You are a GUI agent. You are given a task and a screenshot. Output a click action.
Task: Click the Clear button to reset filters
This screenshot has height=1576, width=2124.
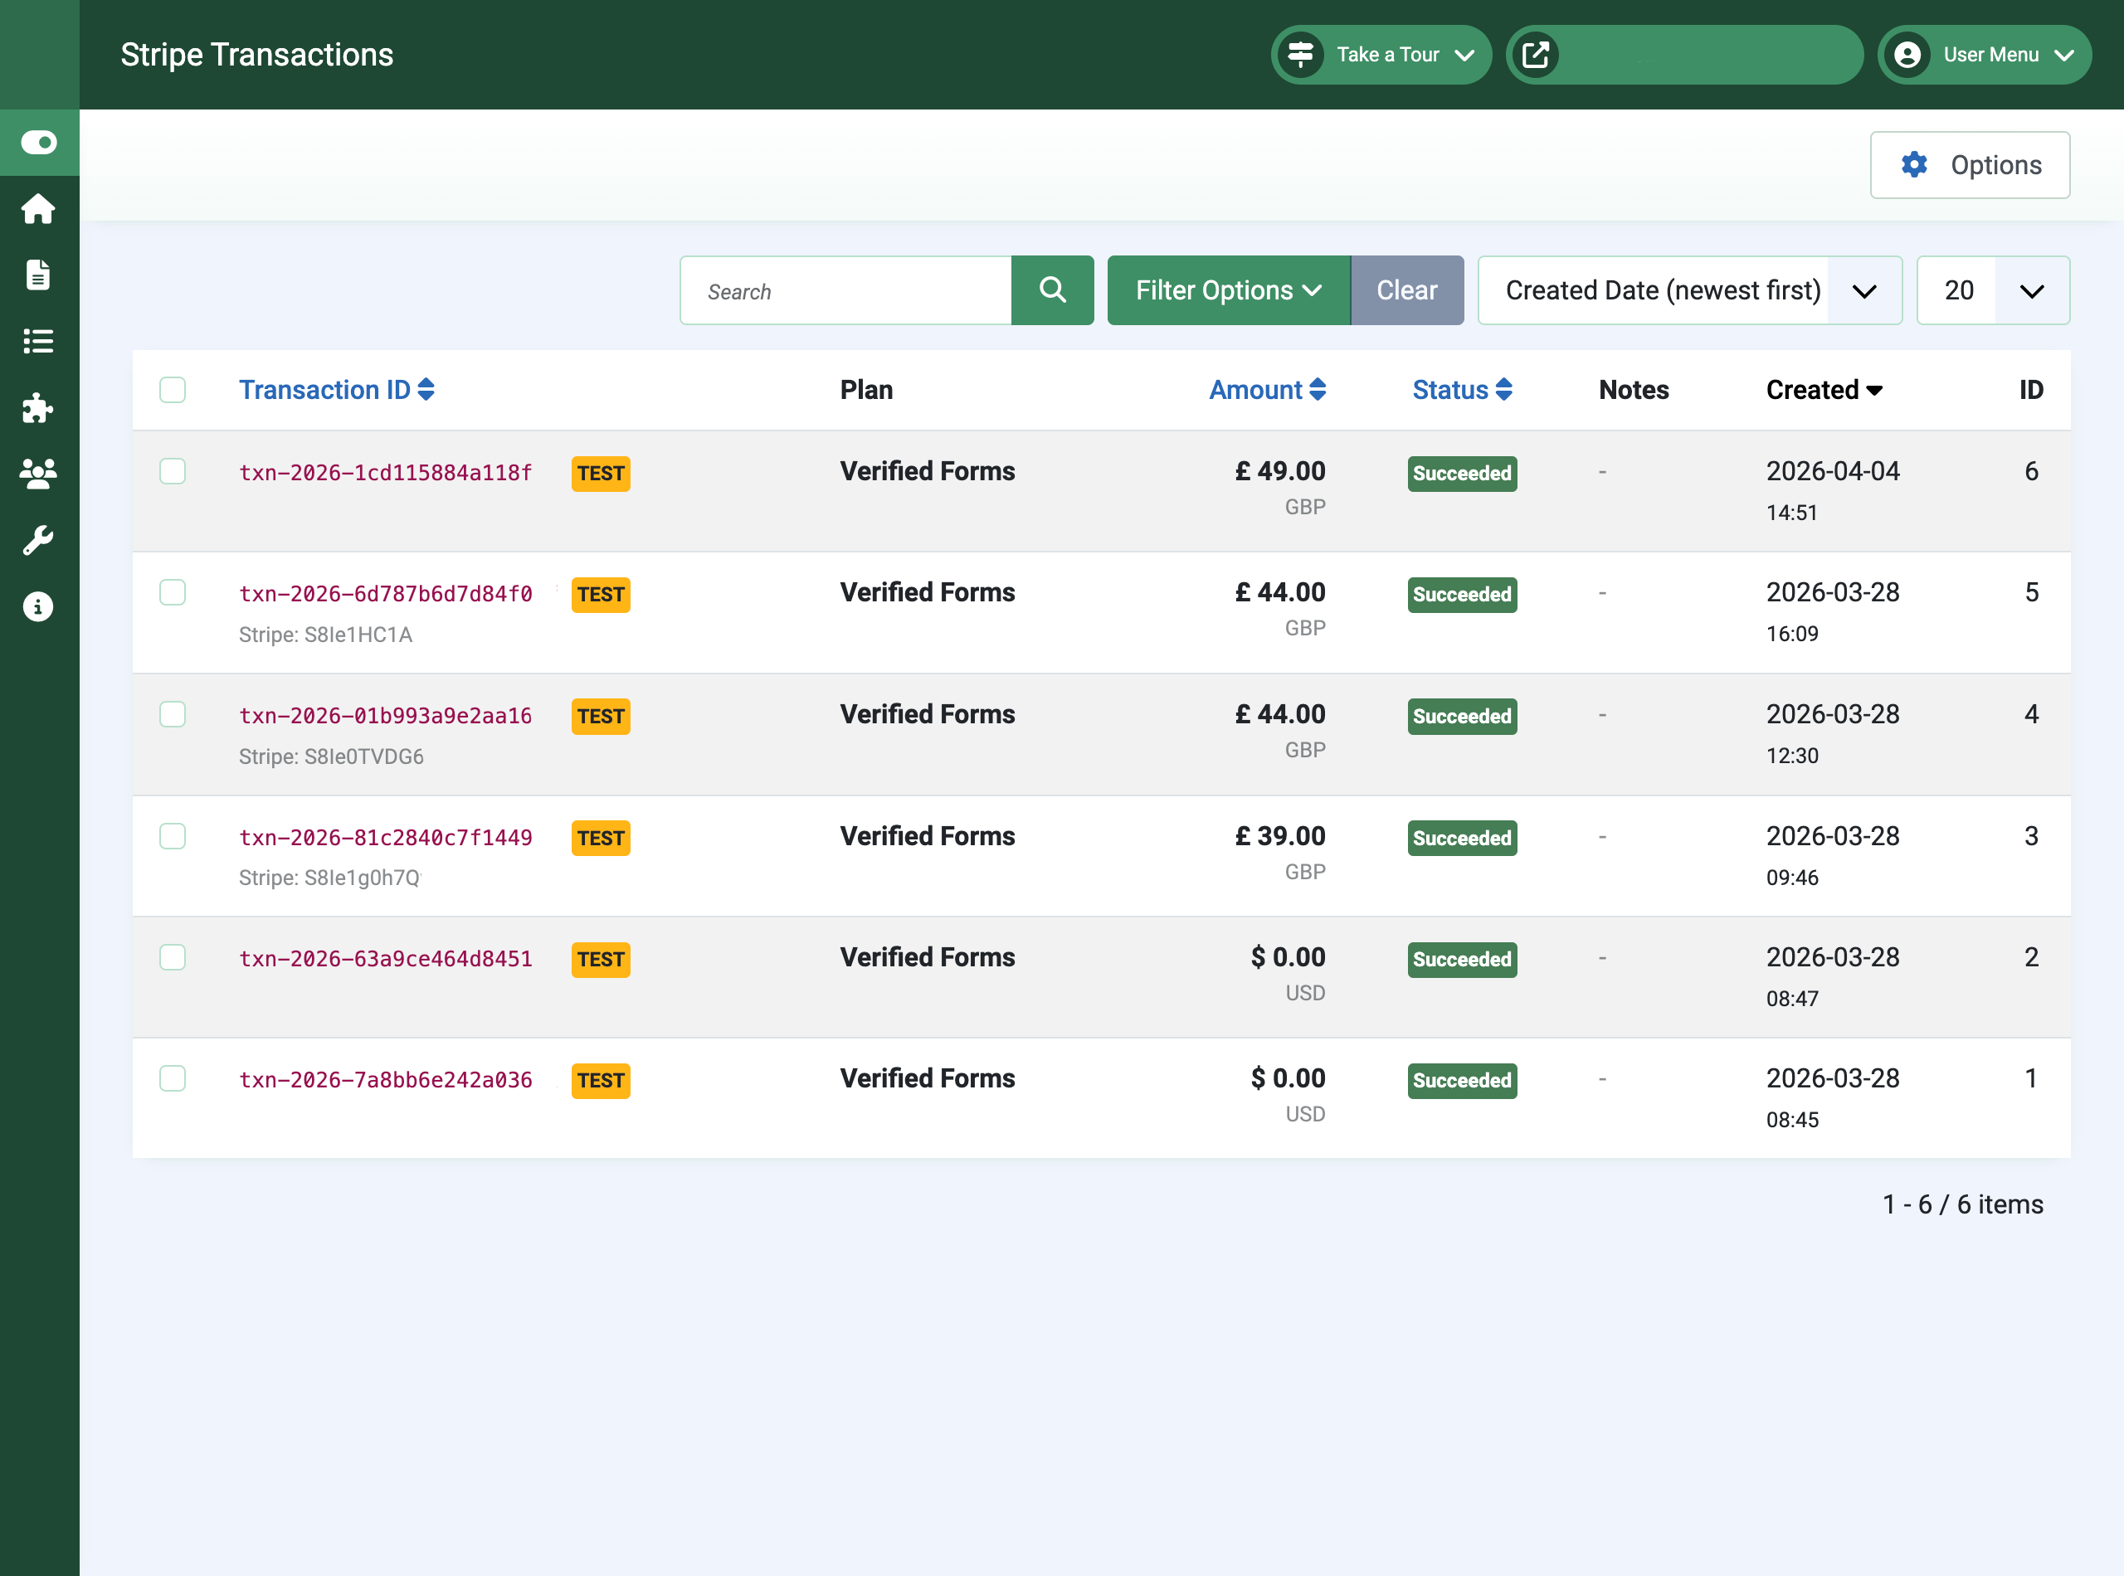(1407, 290)
